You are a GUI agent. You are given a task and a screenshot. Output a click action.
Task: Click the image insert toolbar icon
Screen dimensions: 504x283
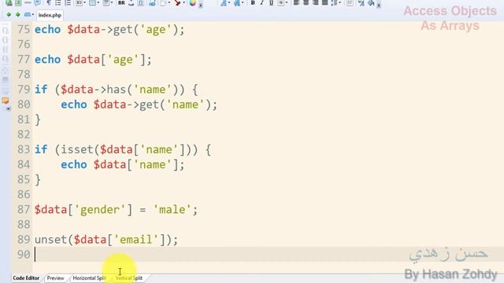point(152,2)
